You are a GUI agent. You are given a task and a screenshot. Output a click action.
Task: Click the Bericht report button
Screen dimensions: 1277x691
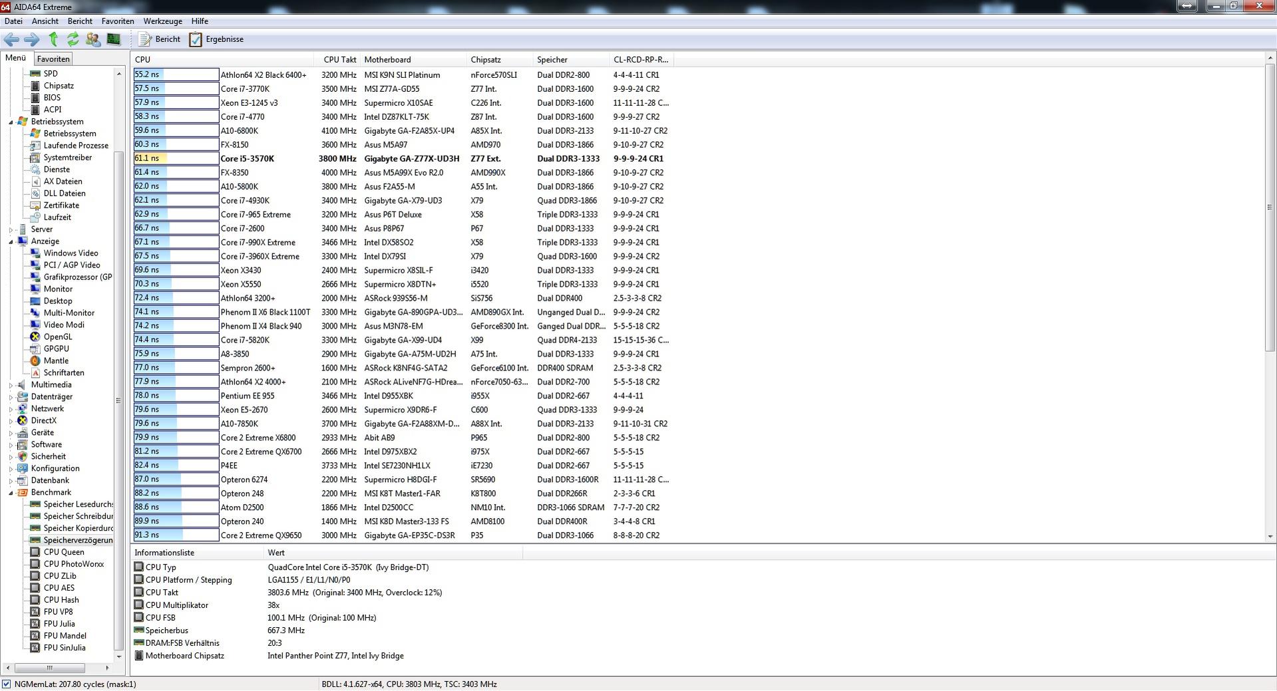160,39
